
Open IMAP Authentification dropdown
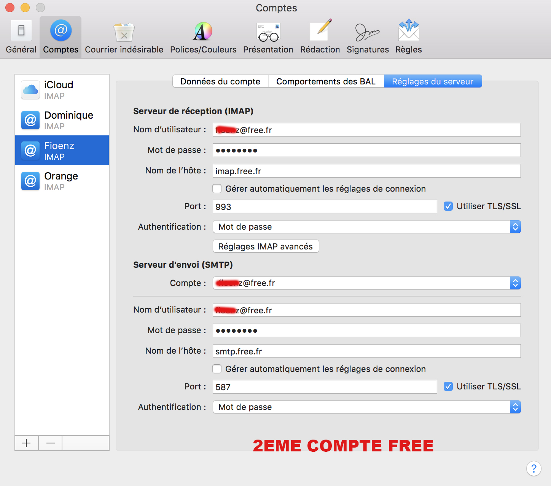tap(367, 227)
